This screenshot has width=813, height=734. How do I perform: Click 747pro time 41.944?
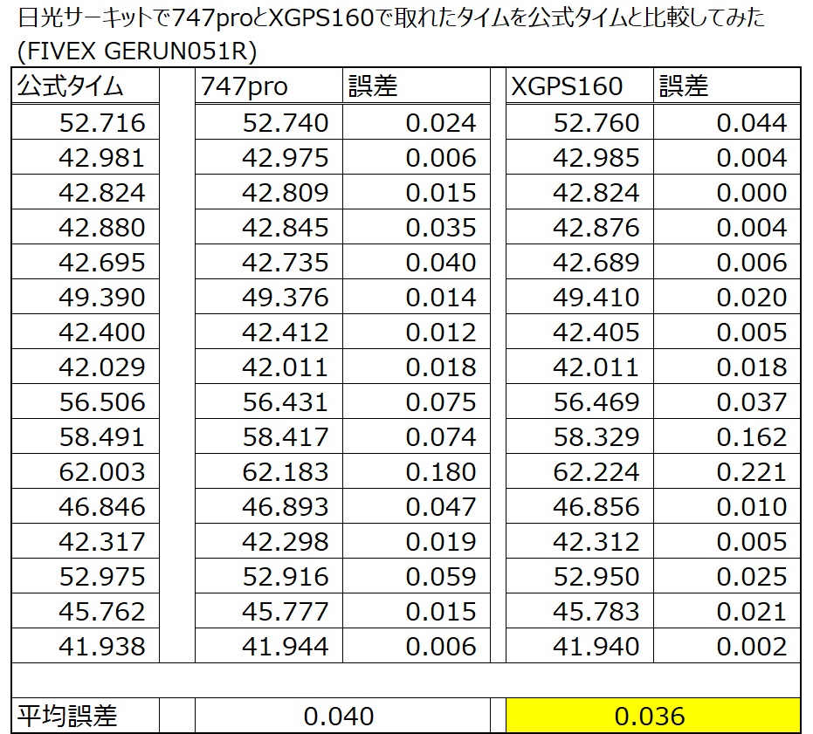pos(269,646)
